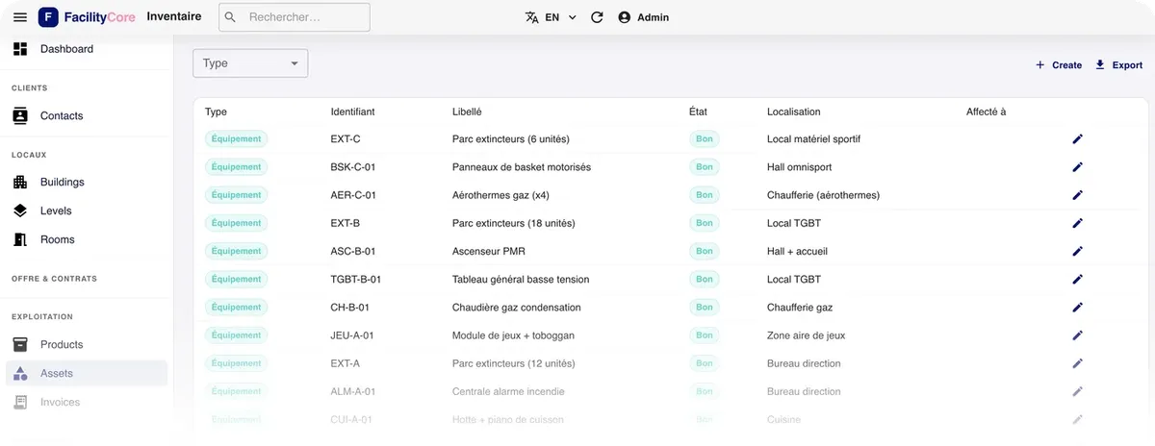
Task: Click the Équipement chip in EXT-C row
Action: coord(236,139)
